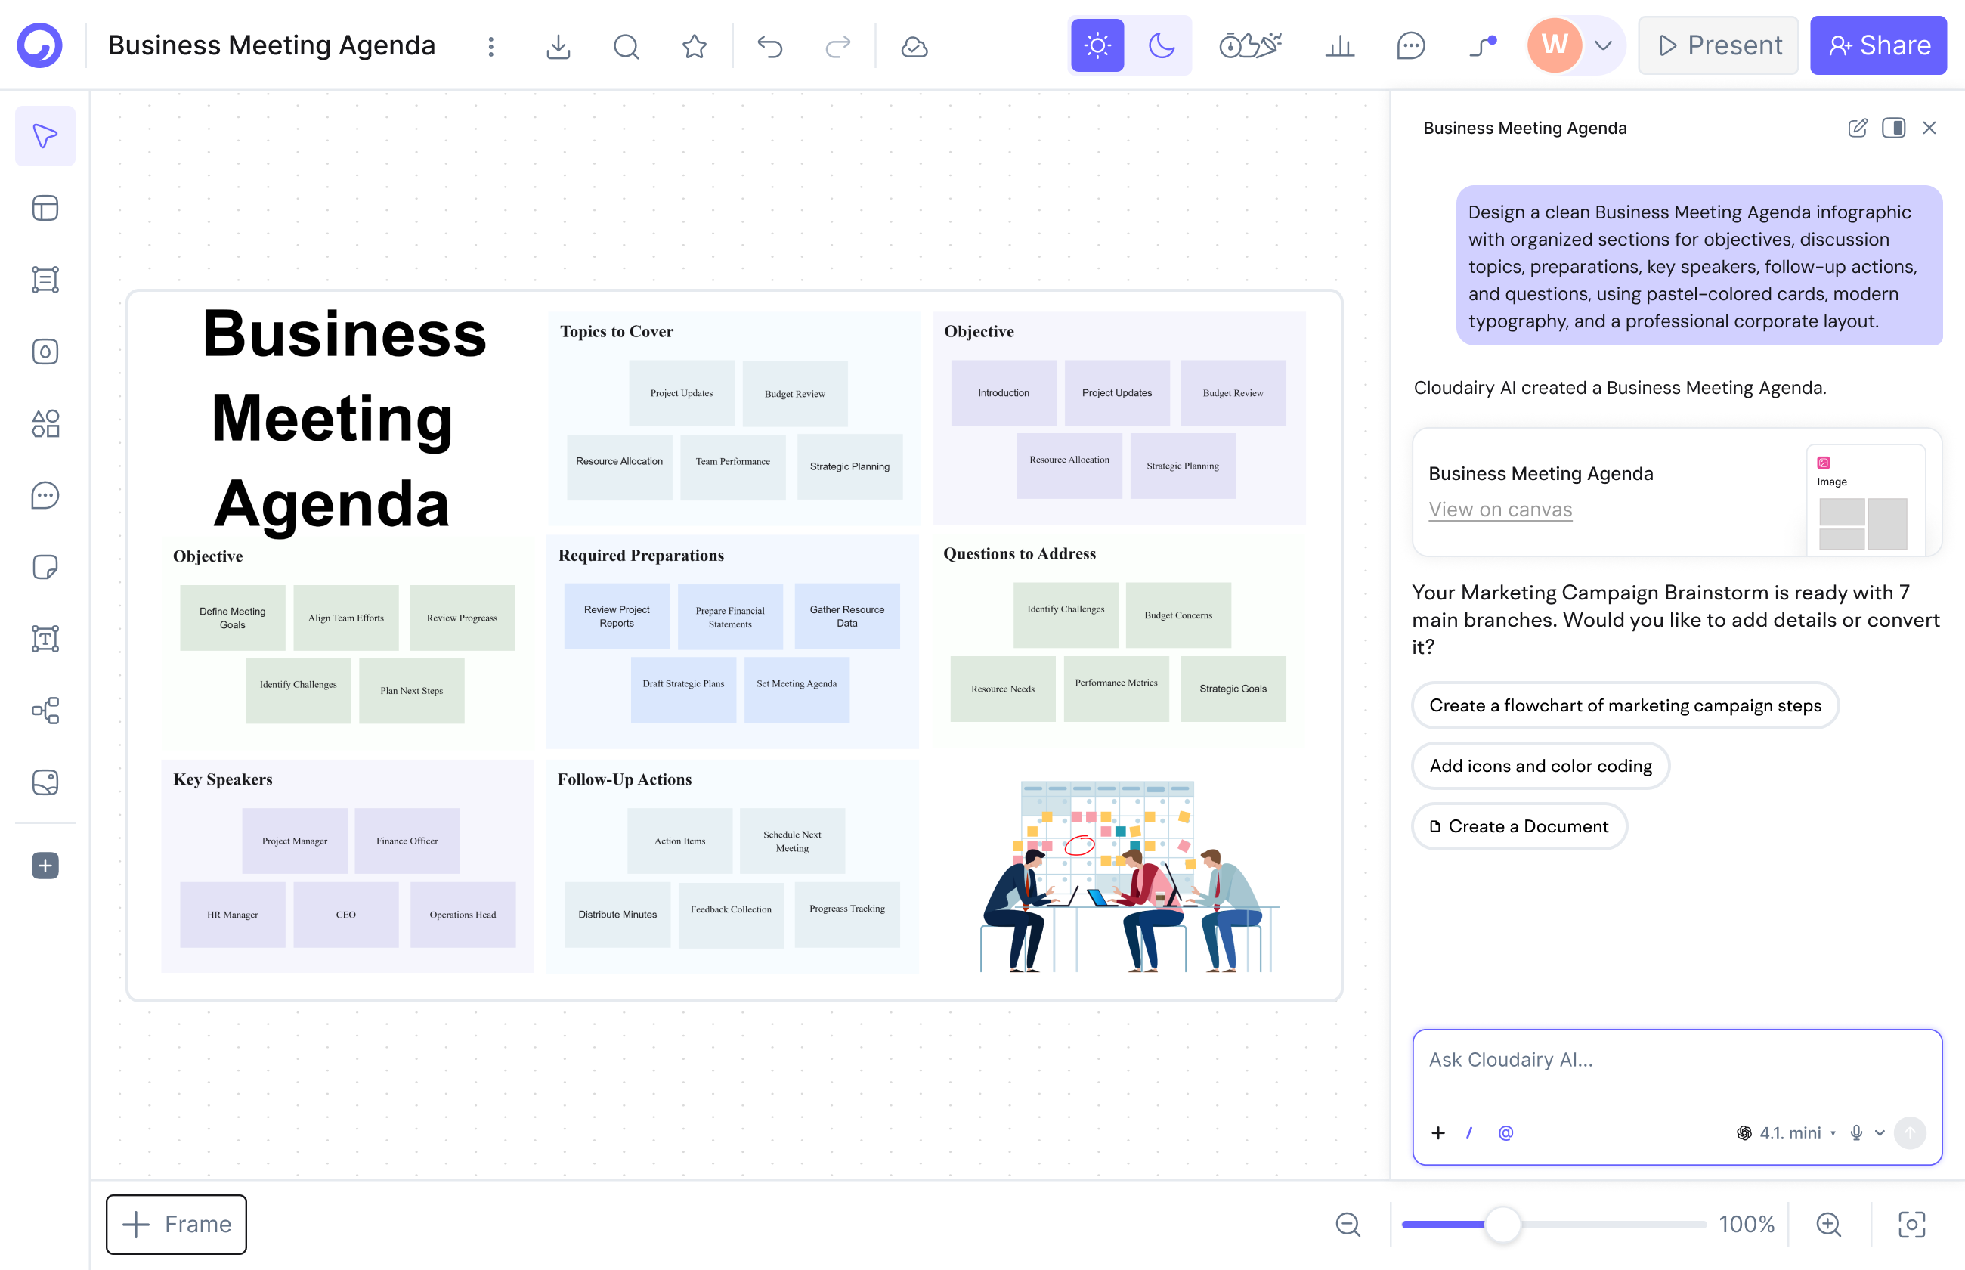The image size is (1965, 1270).
Task: Select the text box tool
Action: click(45, 638)
